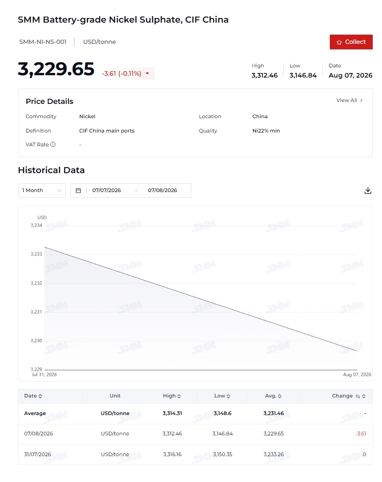This screenshot has width=382, height=482.
Task: Click the 3,233.26 average cell
Action: pos(273,454)
